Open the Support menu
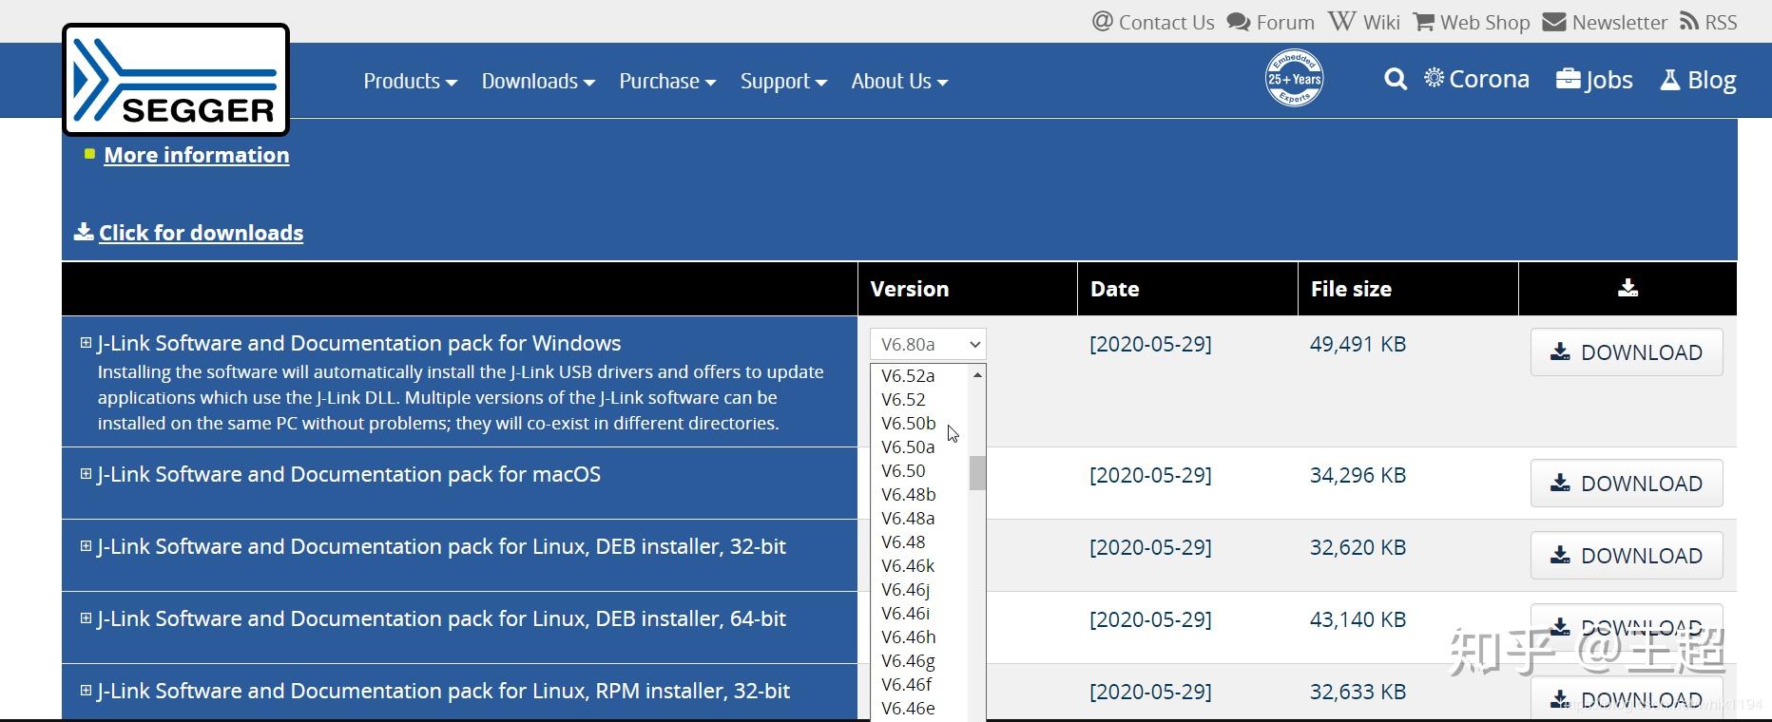Image resolution: width=1772 pixels, height=722 pixels. [x=783, y=82]
